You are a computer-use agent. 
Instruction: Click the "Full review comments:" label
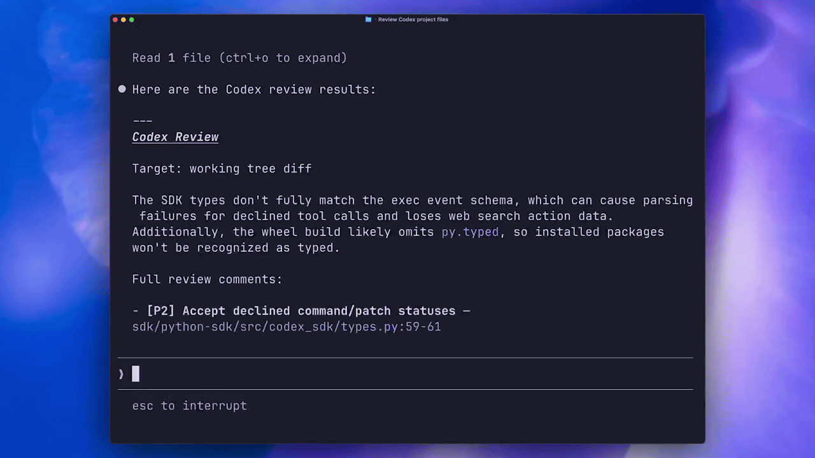pos(207,279)
